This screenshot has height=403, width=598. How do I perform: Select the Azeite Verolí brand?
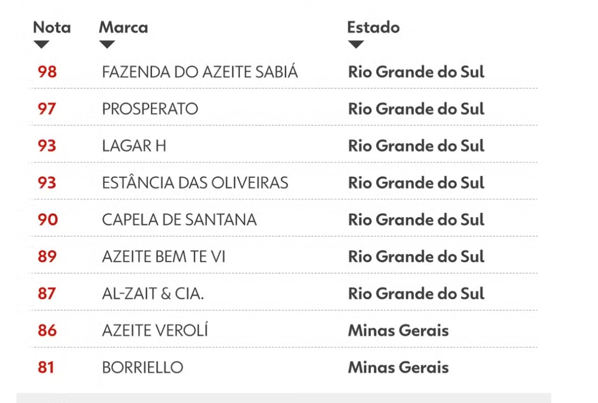(155, 331)
